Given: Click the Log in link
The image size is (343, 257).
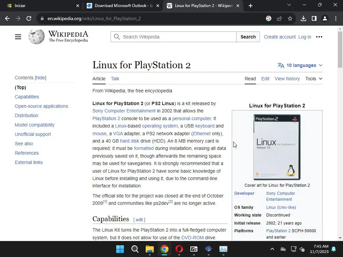Looking at the screenshot, I should click(305, 37).
